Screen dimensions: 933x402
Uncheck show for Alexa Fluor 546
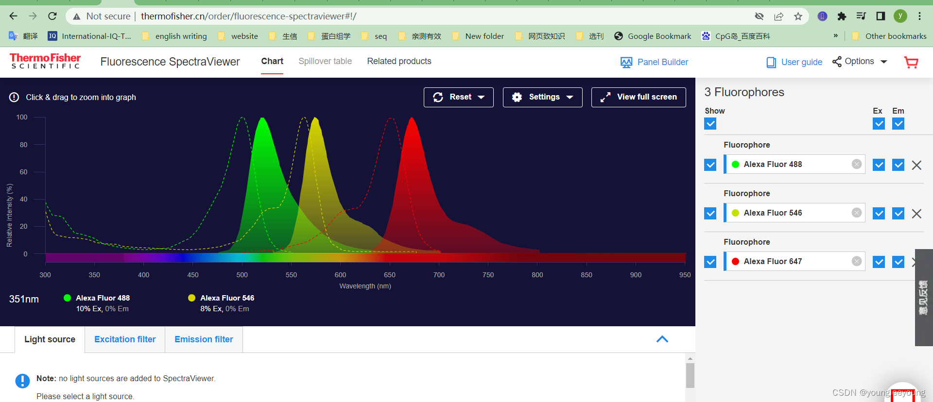(x=710, y=214)
